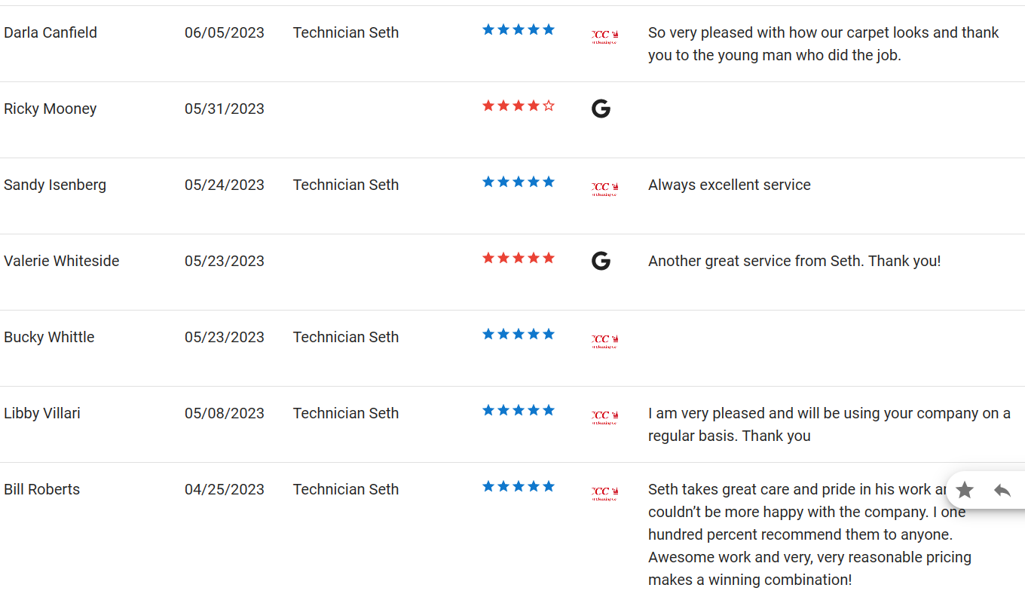Screen dimensions: 1025x600
Task: Click the review text 'Always excellent service'
Action: click(730, 185)
